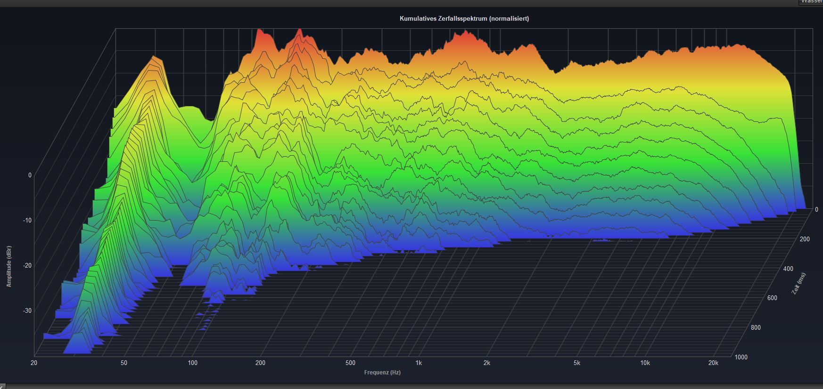Viewport: 823px width, 389px height.
Task: Click the 800 ms time axis label
Action: coord(756,328)
